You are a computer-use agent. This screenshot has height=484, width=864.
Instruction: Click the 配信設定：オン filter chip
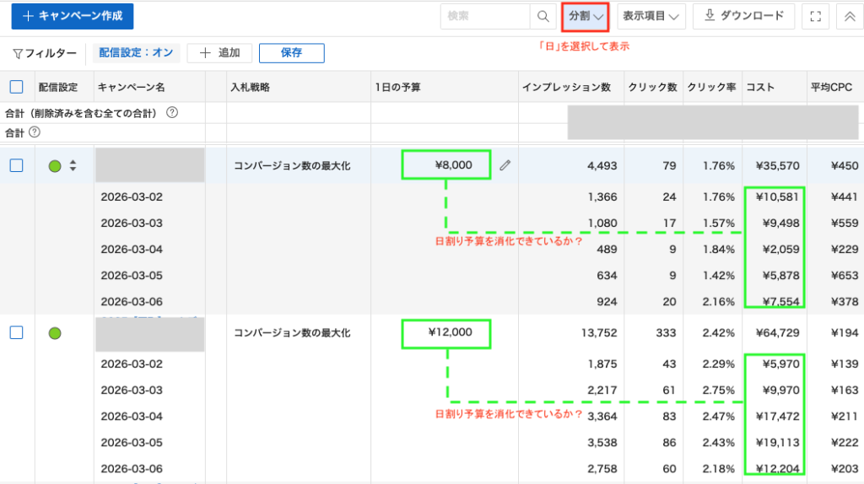coord(136,53)
